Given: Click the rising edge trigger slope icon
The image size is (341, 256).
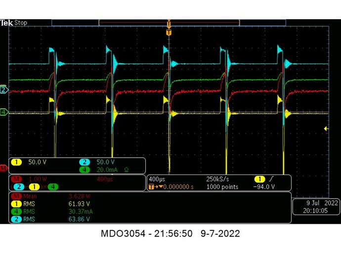Looking at the screenshot, I should 272,179.
